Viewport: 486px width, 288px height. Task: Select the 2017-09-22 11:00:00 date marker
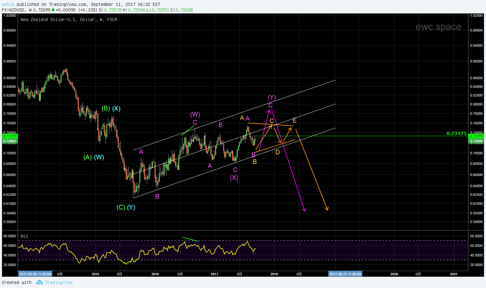tap(345, 274)
